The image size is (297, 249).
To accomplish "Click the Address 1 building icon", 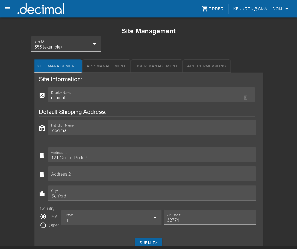I will [x=42, y=155].
